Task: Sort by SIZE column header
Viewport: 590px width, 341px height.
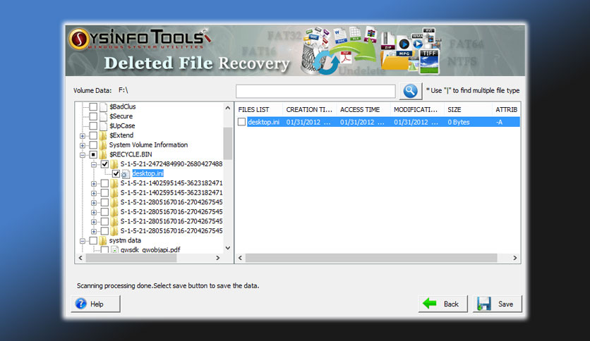Action: pos(468,110)
